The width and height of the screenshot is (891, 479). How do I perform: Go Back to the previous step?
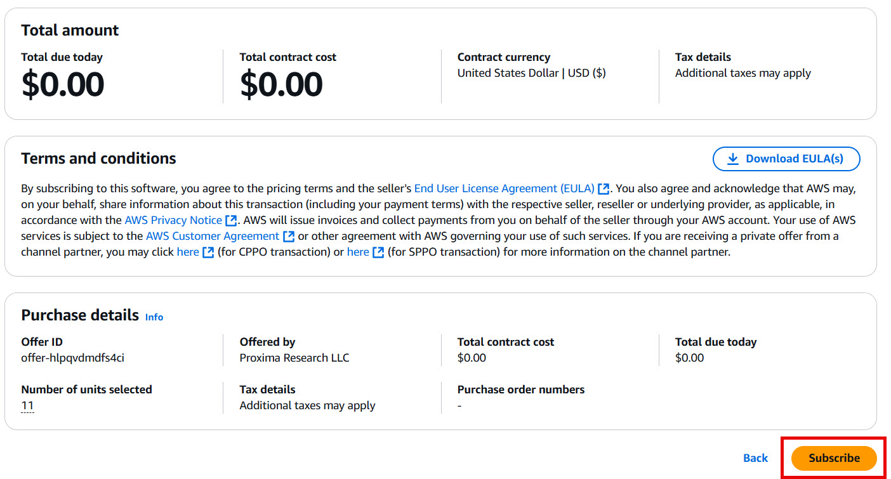755,458
